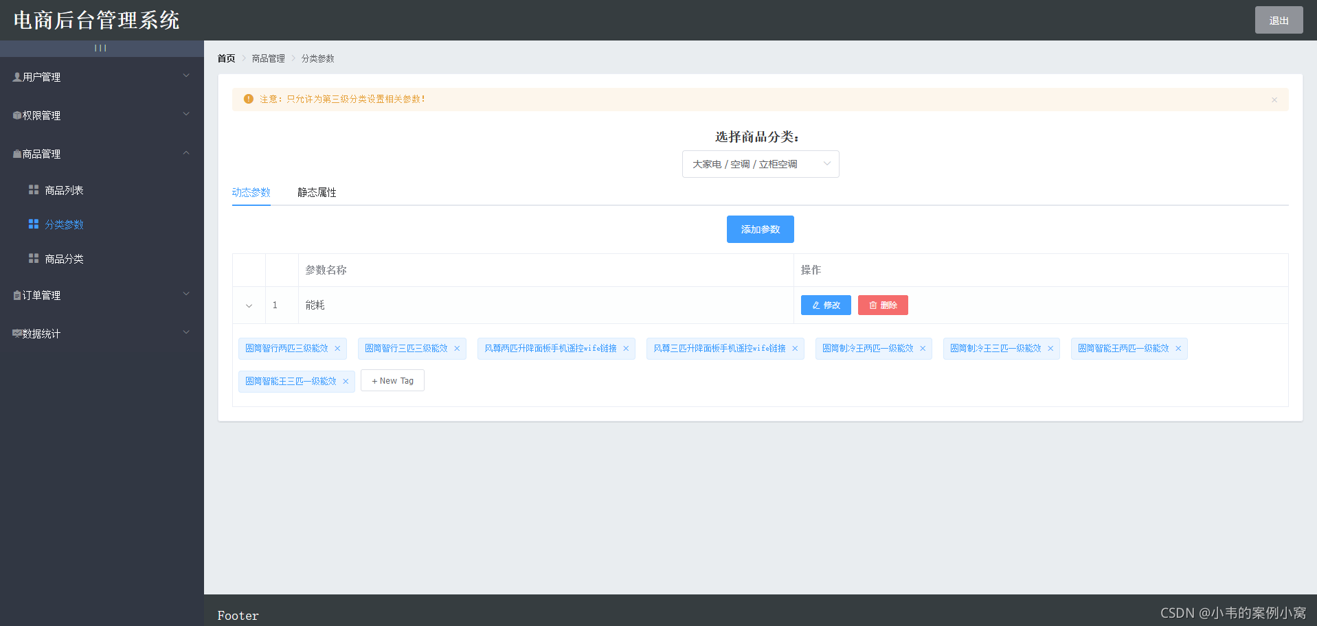1317x626 pixels.
Task: Remove tag 圆筒制冷王两匹一级能效
Action: tap(923, 349)
